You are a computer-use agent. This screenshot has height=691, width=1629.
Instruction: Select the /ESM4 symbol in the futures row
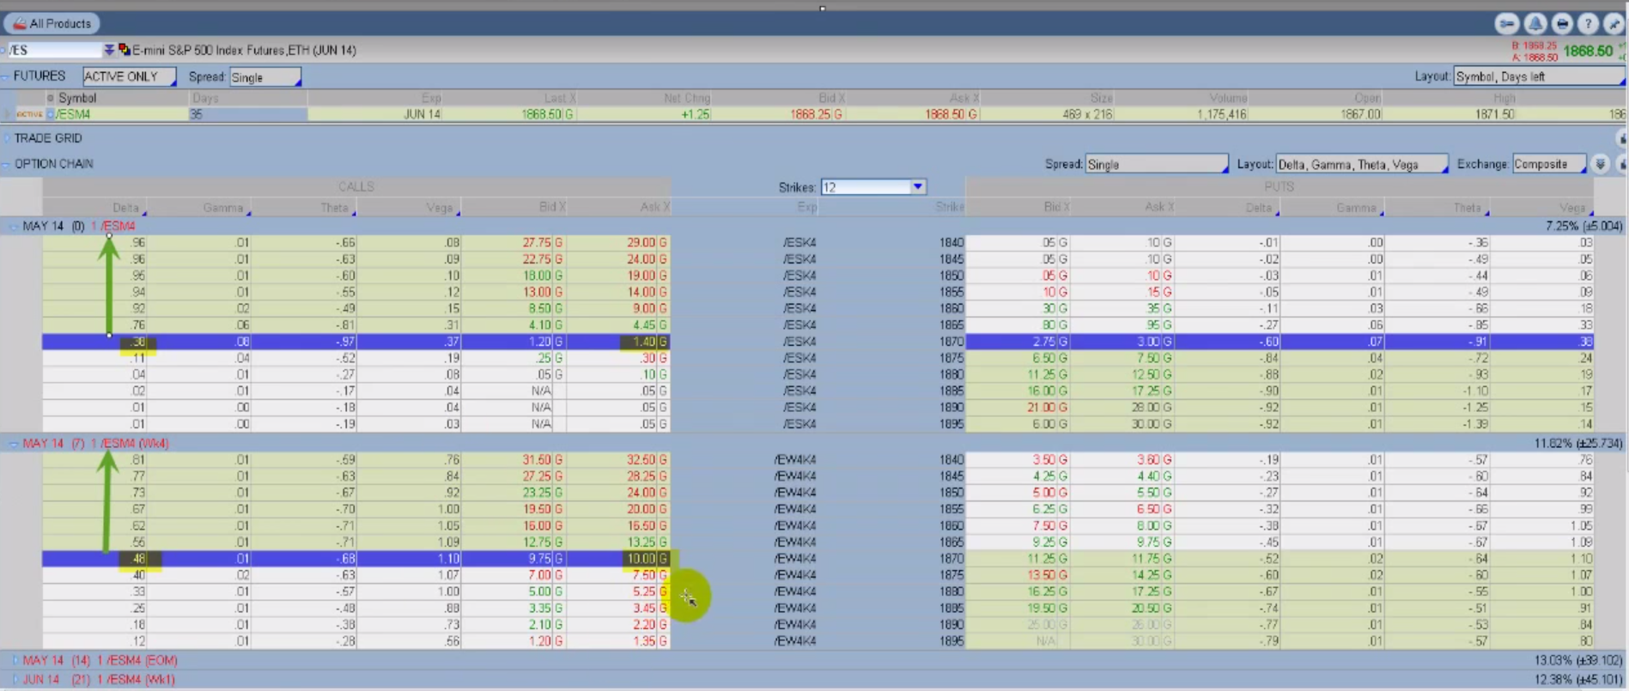73,114
